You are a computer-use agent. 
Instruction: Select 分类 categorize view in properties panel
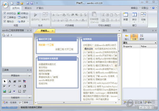pos(134,37)
